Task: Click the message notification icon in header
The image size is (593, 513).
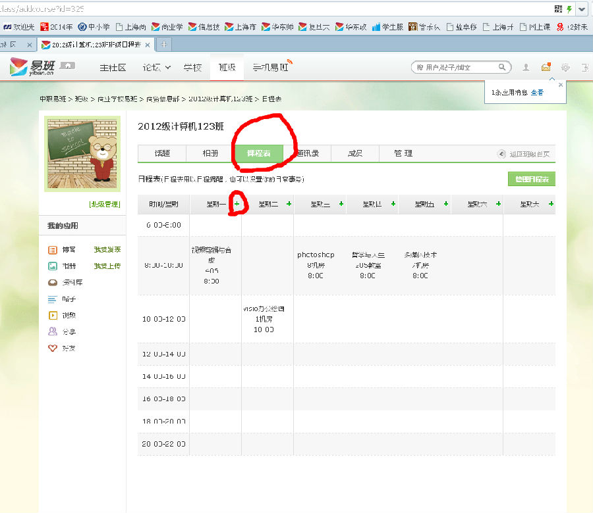Action: [546, 67]
